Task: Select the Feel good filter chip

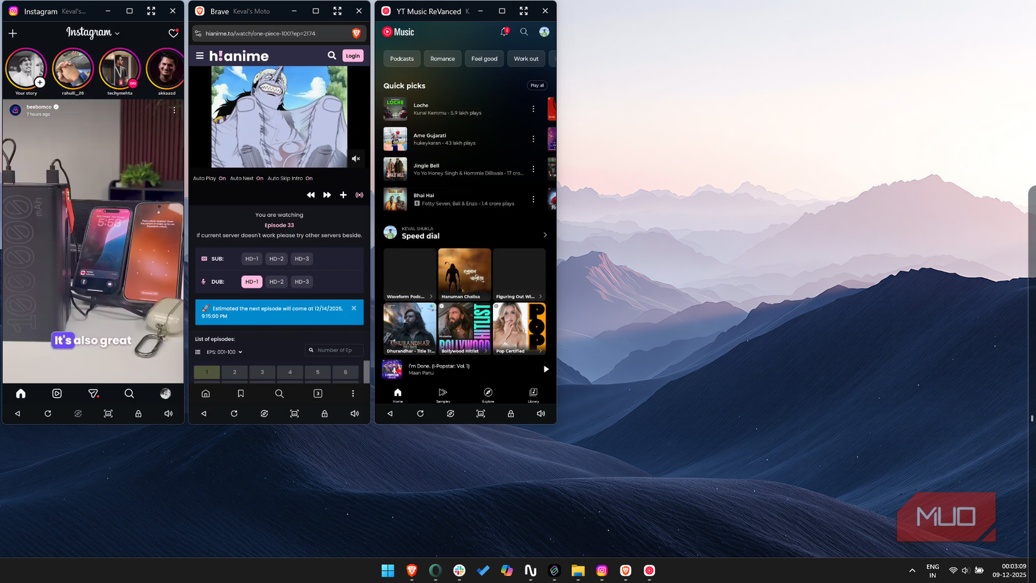Action: pos(484,59)
